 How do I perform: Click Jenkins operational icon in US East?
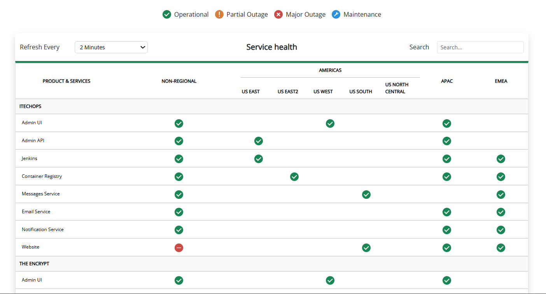258,159
